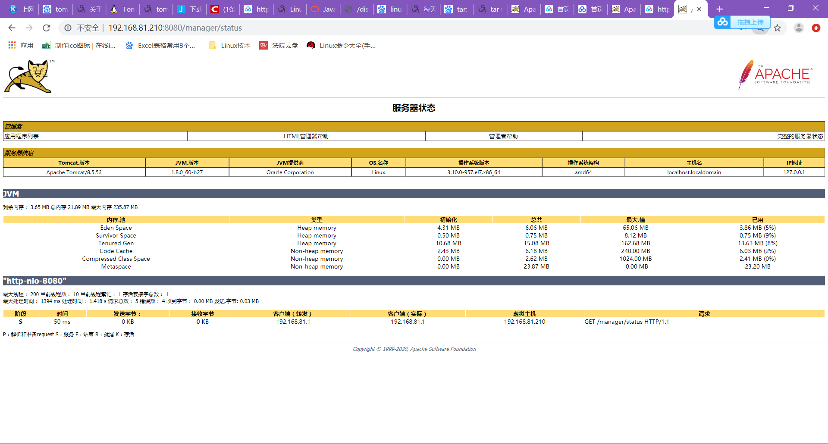This screenshot has height=444, width=828.
Task: Click the Apache Software Foundation logo
Action: click(775, 75)
